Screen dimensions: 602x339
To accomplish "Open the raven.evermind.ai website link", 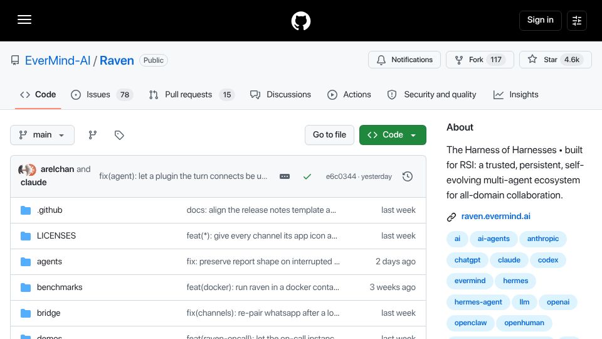I will click(495, 217).
